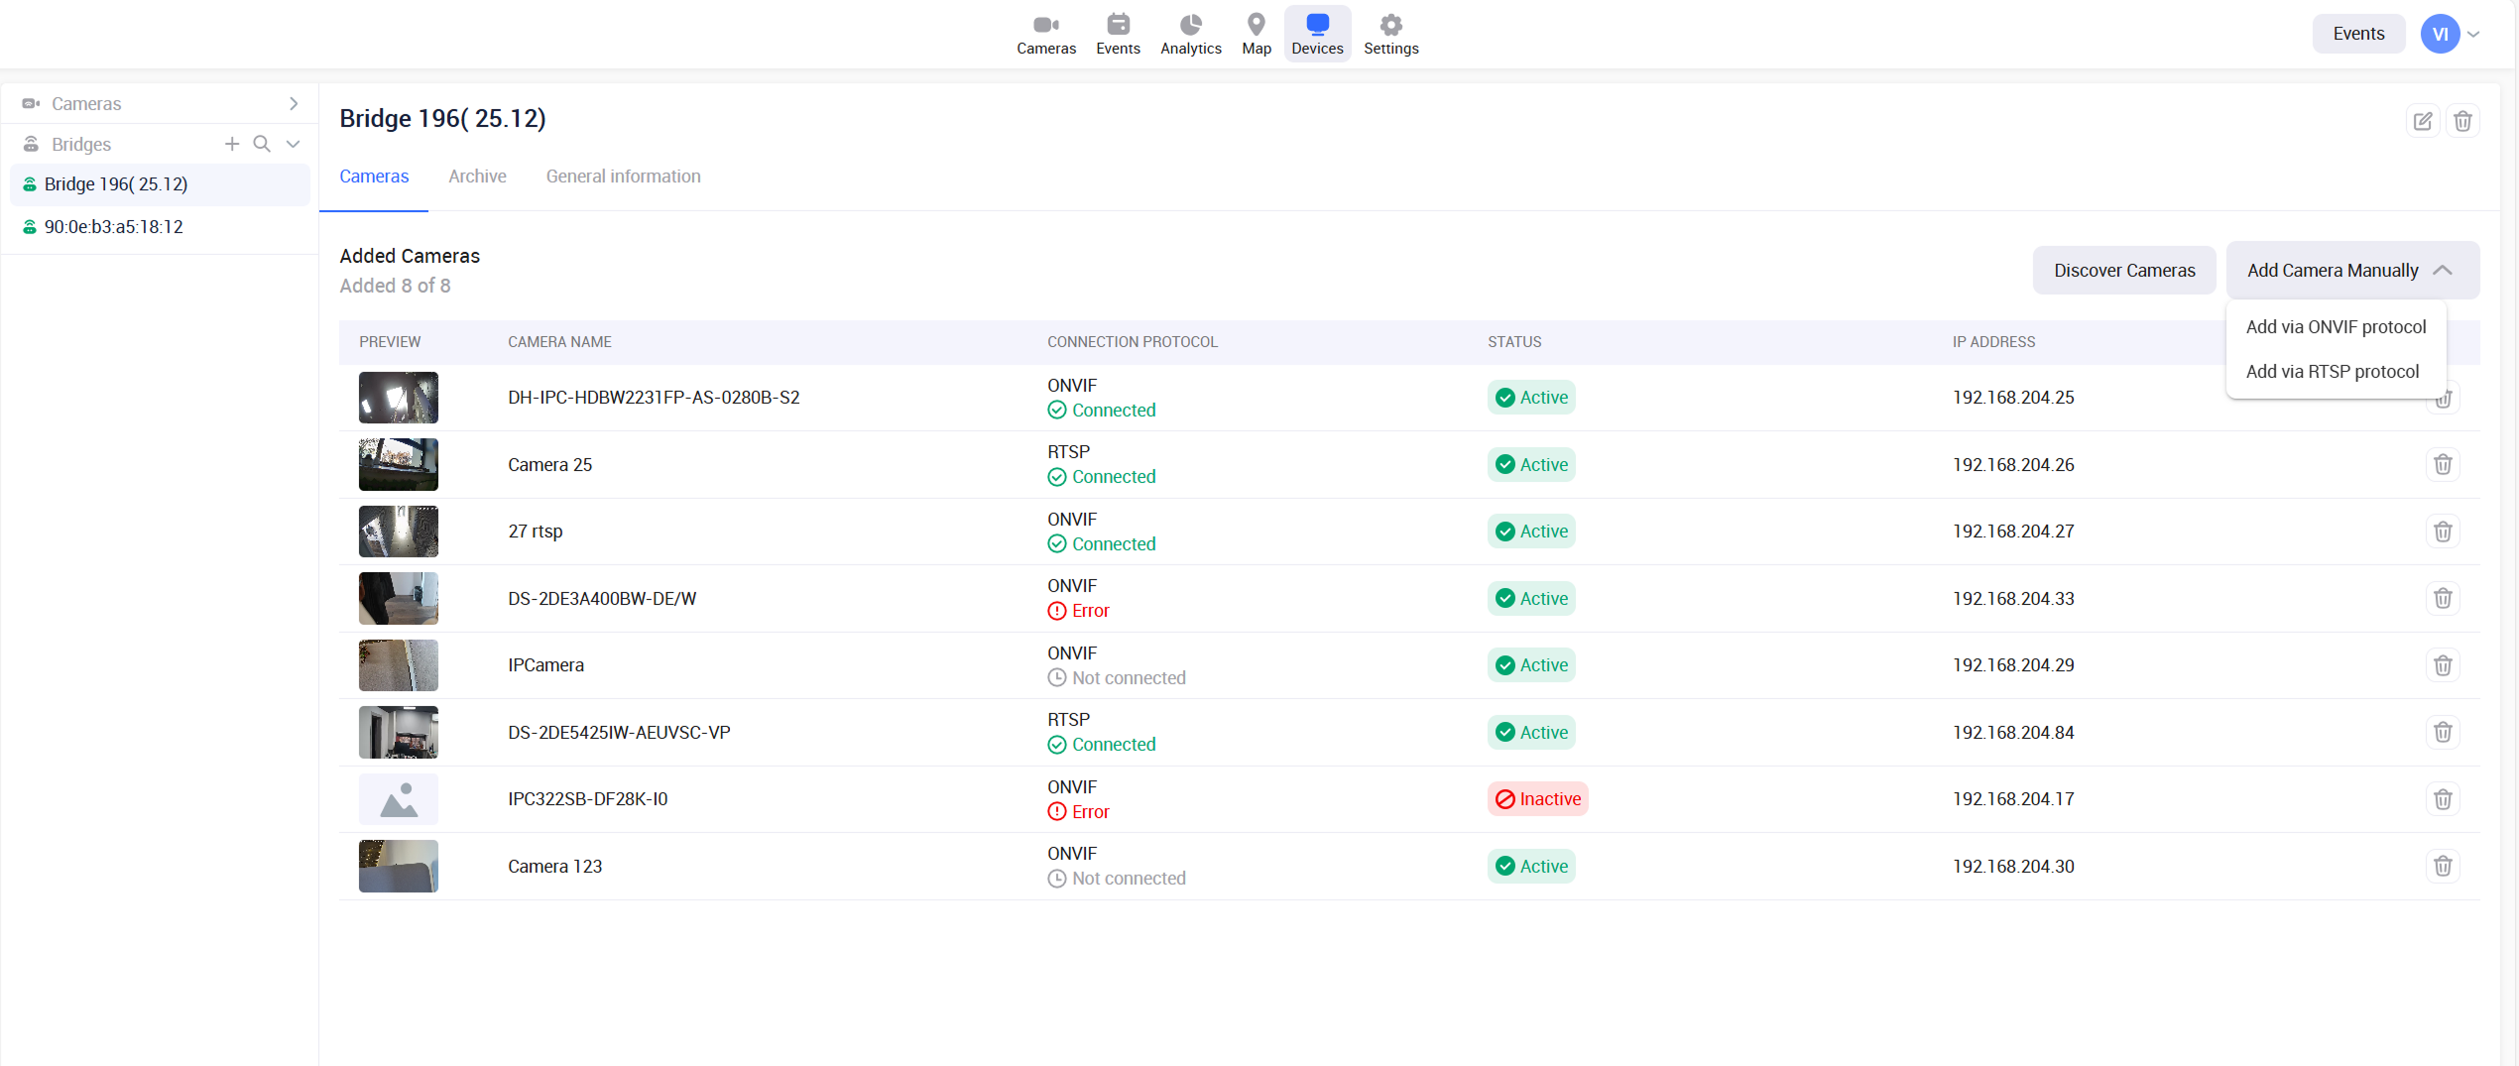Expand the Cameras sidebar section
Viewport: 2519px width, 1066px height.
(294, 103)
